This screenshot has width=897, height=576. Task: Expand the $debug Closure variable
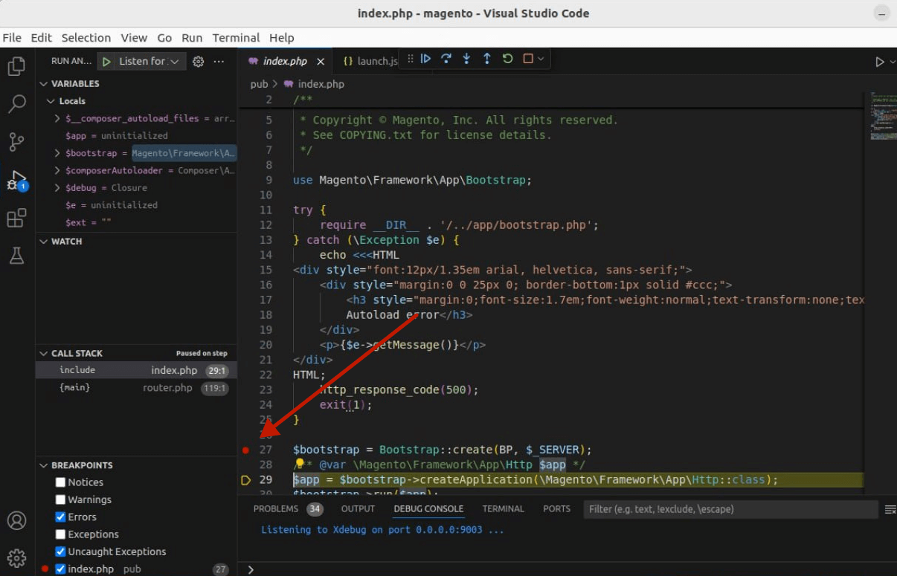coord(58,188)
